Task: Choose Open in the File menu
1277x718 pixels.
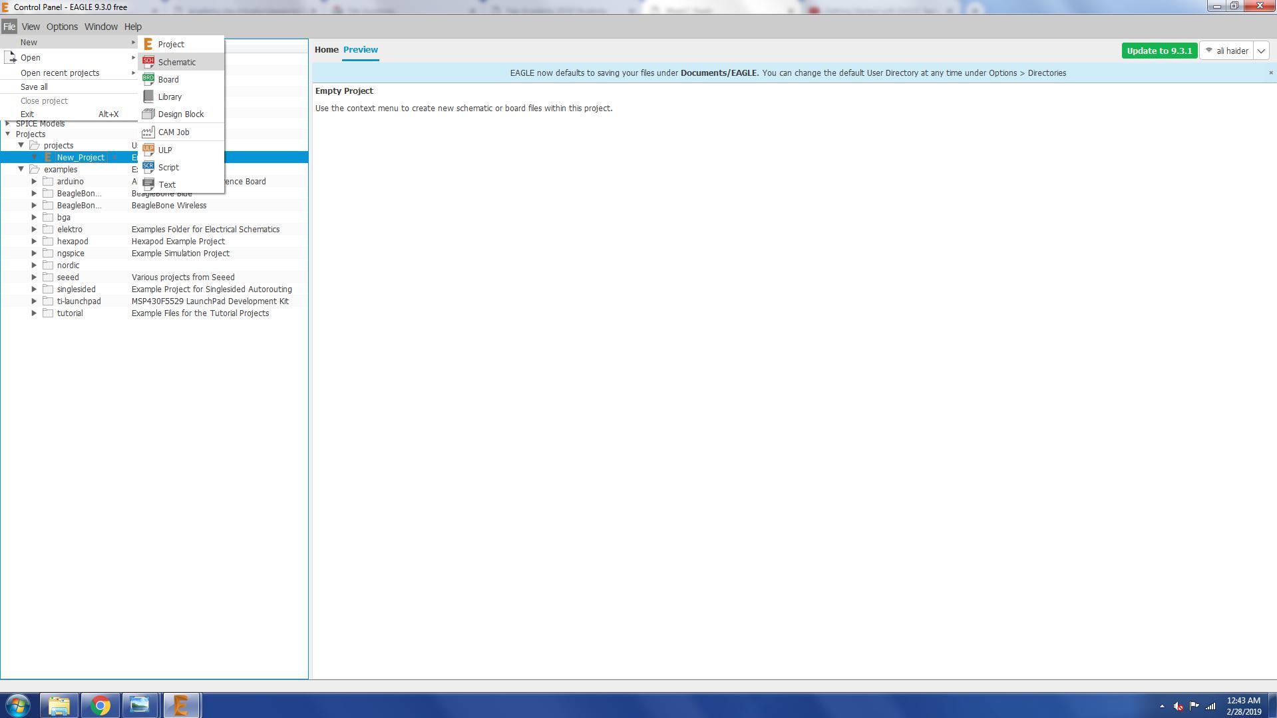Action: [69, 57]
